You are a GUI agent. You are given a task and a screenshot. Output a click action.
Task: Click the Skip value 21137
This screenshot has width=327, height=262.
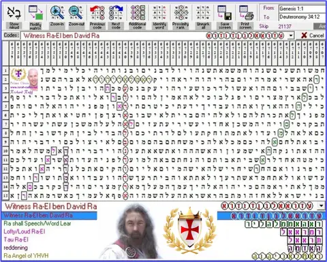pos(285,27)
